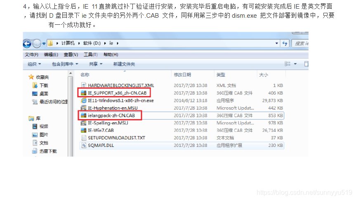Click the IE-Spelling-en.MSU package icon
Image resolution: width=356 pixels, height=200 pixels.
click(84, 123)
